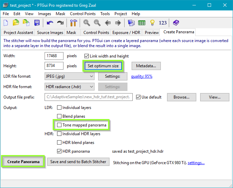The width and height of the screenshot is (233, 188).
Task: Click the Undo arrow icon
Action: click(x=50, y=23)
